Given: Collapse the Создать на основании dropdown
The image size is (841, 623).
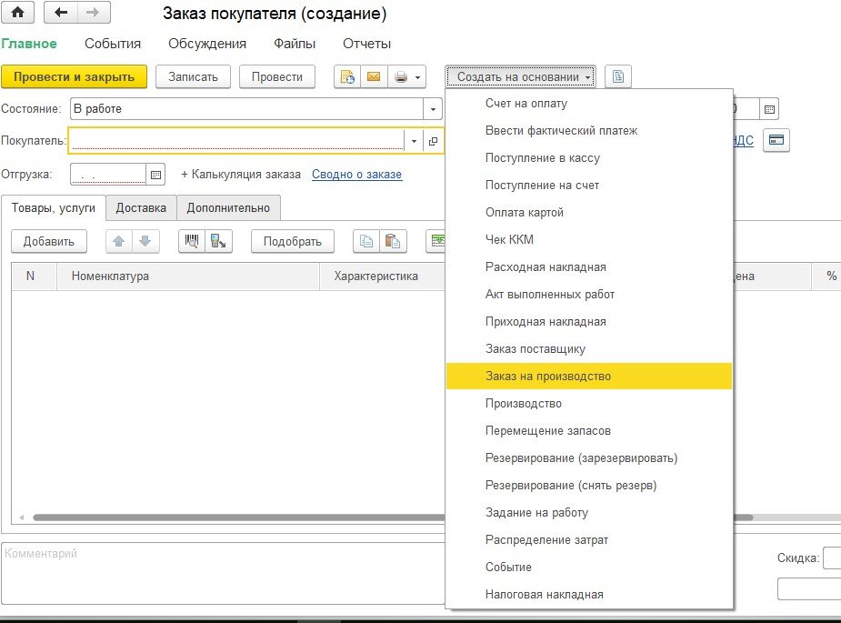Looking at the screenshot, I should point(524,77).
